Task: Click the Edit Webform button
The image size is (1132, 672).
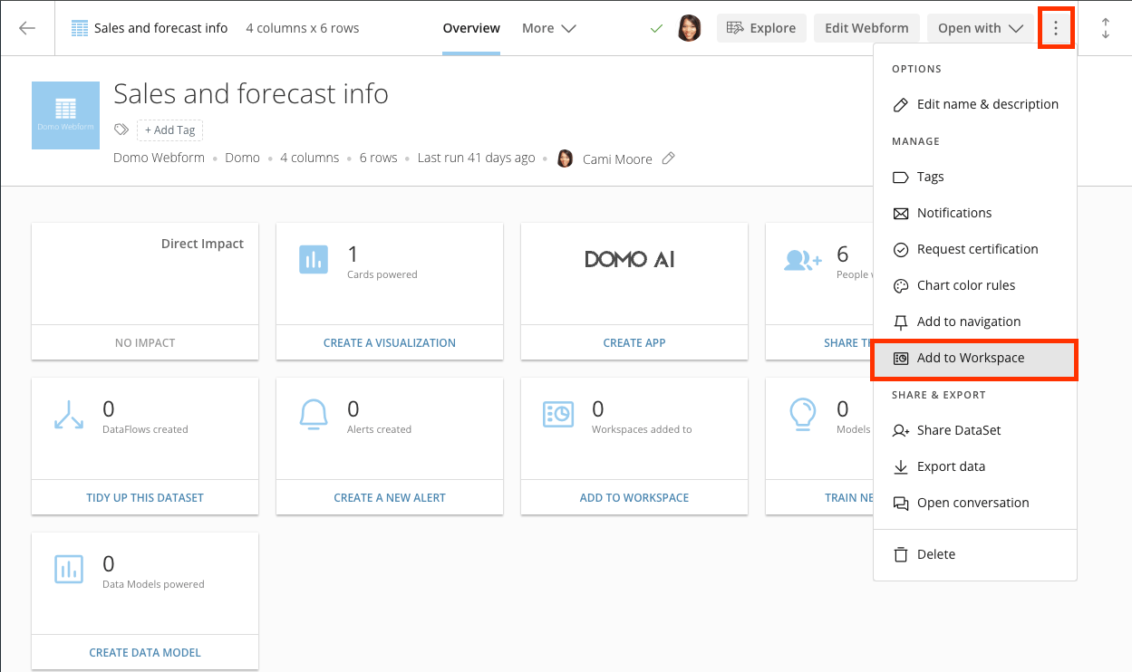Action: 866,28
